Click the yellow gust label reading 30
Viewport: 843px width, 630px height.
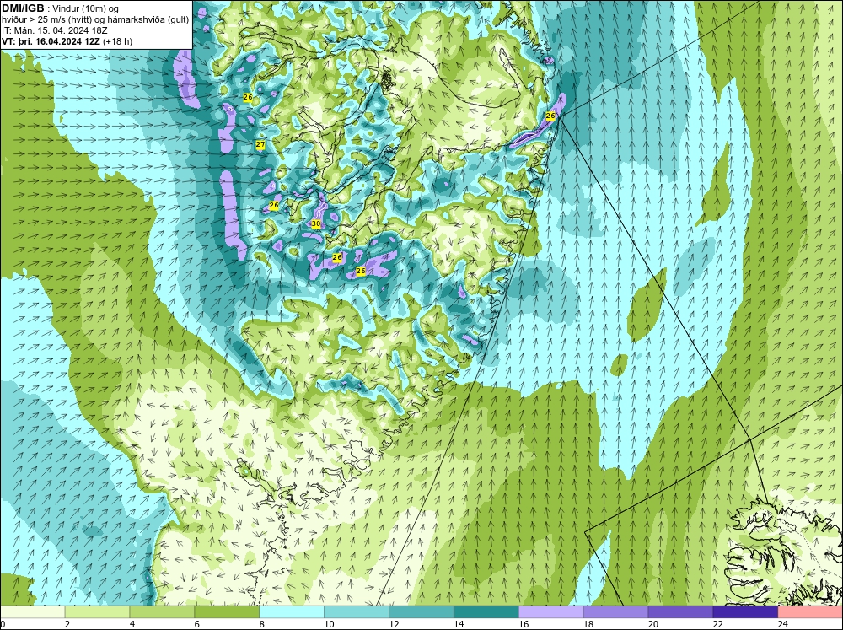pyautogui.click(x=316, y=223)
